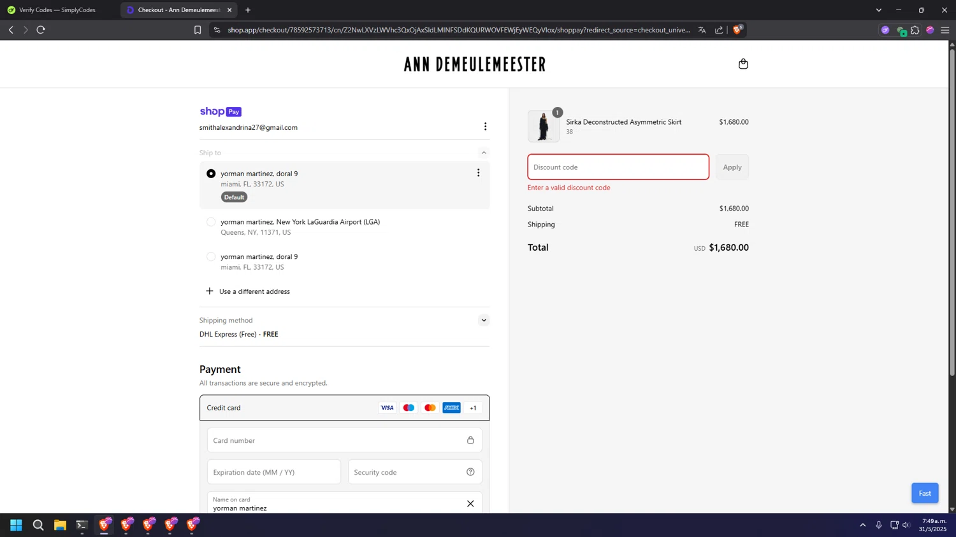The image size is (956, 537).
Task: Click the card number lock icon
Action: (x=470, y=440)
